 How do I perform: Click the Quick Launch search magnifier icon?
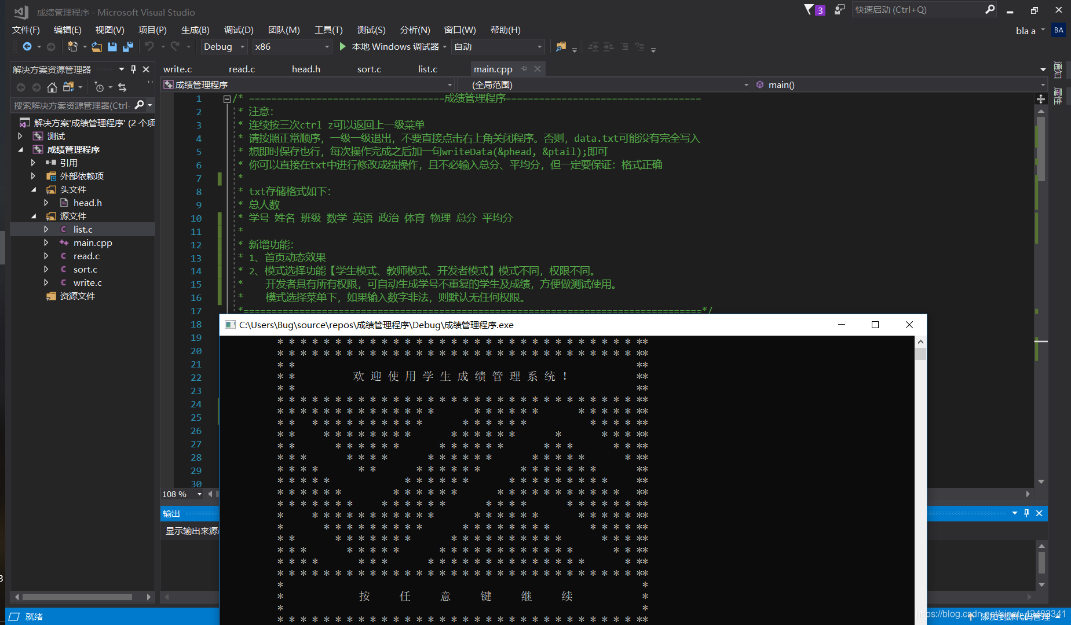click(990, 9)
